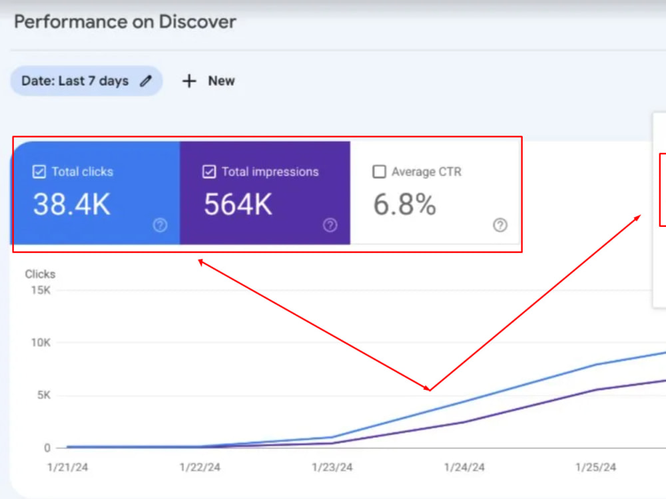The height and width of the screenshot is (499, 666).
Task: Click the 1/23/24 date on chart axis
Action: tap(332, 467)
